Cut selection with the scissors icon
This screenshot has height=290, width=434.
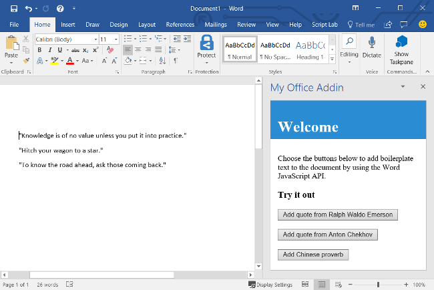point(26,39)
